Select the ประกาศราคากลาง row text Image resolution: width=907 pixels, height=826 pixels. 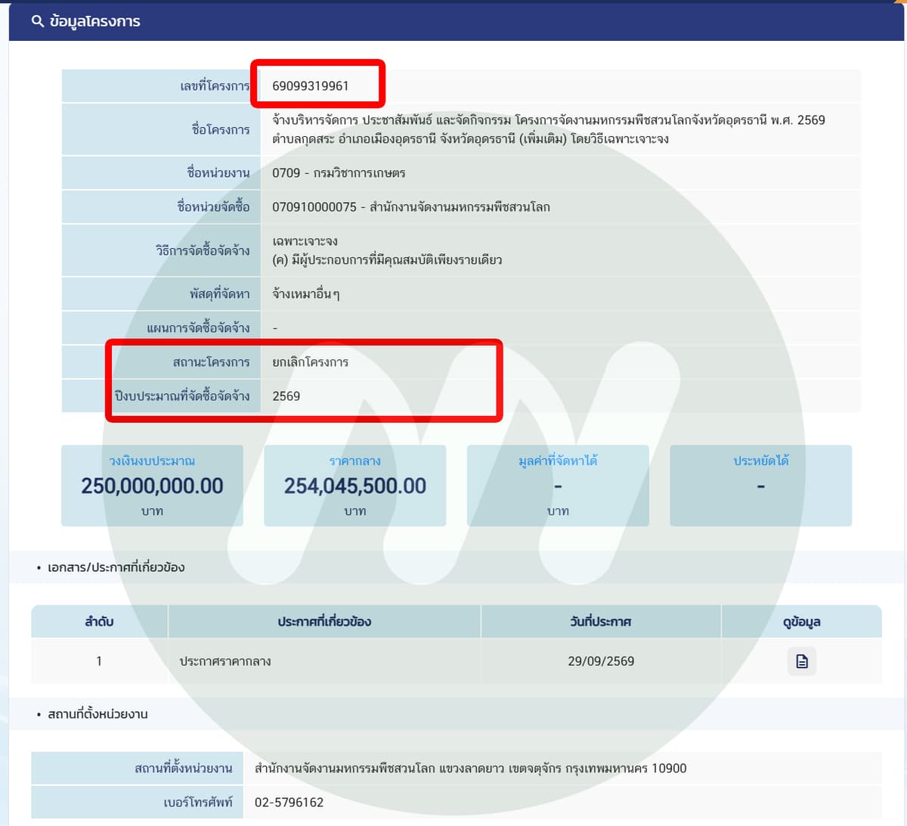[225, 661]
